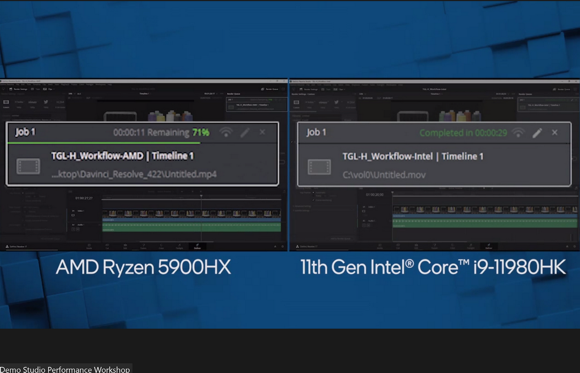Open the Help menu in the AMD window
Image resolution: width=580 pixels, height=373 pixels.
point(110,84)
